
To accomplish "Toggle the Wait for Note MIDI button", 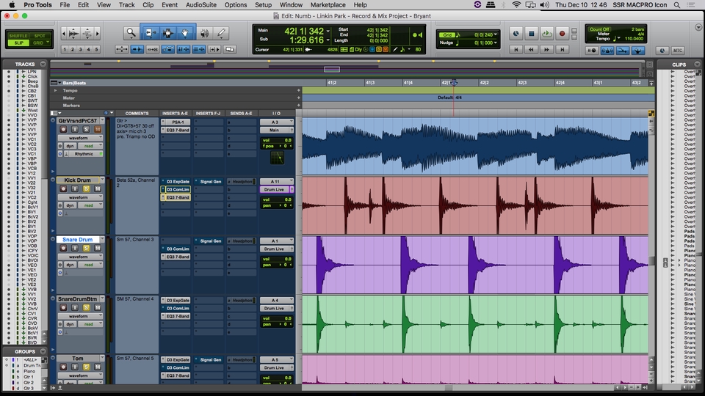I will (592, 51).
